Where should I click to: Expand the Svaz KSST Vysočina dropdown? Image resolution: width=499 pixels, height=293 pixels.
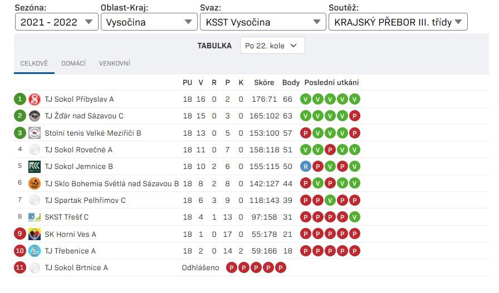tap(263, 22)
